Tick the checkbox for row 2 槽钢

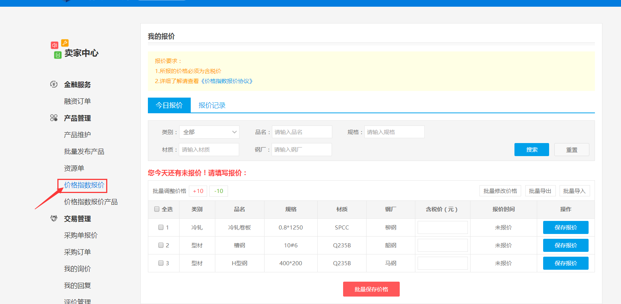pos(161,245)
